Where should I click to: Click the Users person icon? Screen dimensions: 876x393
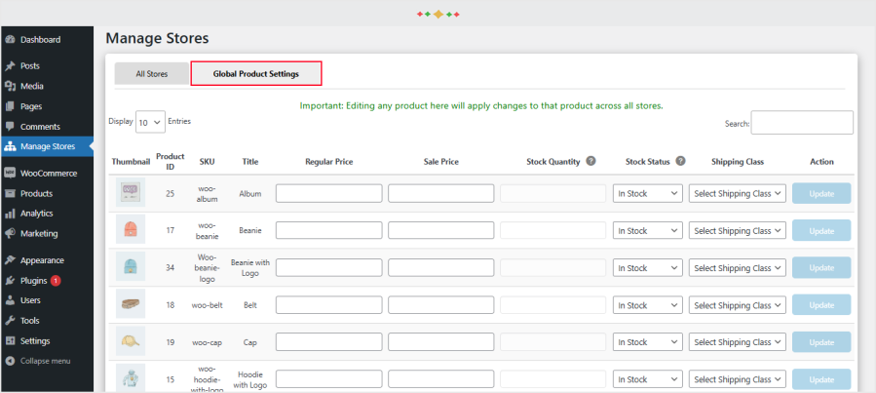[10, 300]
